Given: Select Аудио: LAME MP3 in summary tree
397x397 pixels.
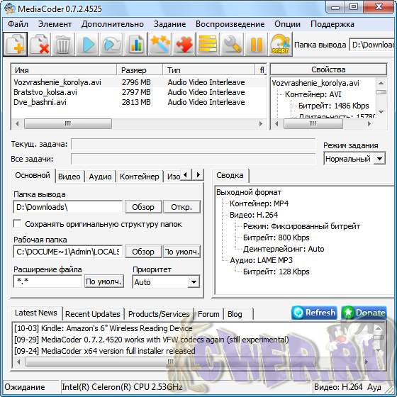Looking at the screenshot, I should [x=261, y=260].
